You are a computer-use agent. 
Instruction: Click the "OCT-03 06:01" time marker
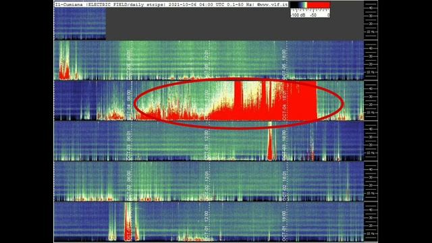(129, 145)
